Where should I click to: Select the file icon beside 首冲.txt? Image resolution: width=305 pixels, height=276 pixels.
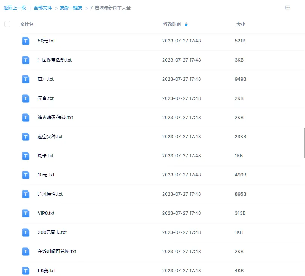26,79
